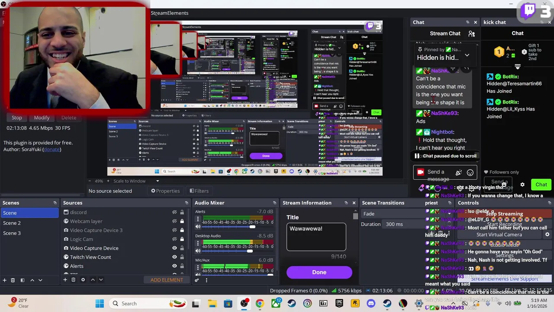This screenshot has width=554, height=312.
Task: Move the selected scene down
Action: click(40, 280)
